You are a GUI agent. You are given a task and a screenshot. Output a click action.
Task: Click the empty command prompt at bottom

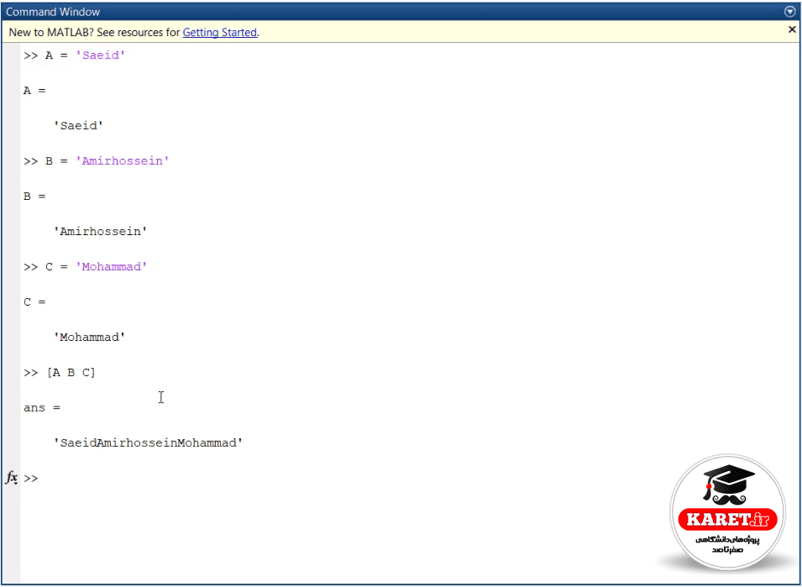coord(31,478)
